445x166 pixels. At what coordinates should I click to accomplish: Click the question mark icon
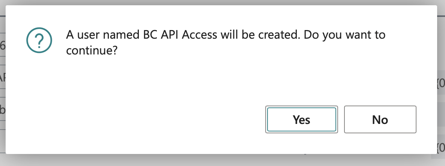click(41, 42)
